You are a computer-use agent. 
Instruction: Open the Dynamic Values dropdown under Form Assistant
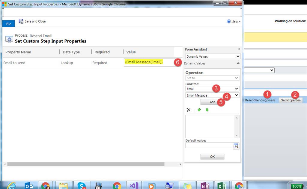(x=212, y=56)
